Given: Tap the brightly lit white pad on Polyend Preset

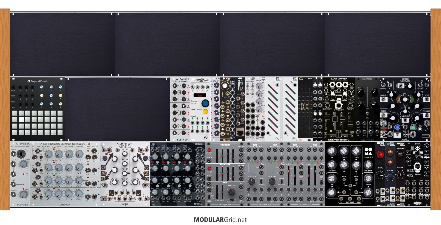Looking at the screenshot, I should click(x=21, y=120).
